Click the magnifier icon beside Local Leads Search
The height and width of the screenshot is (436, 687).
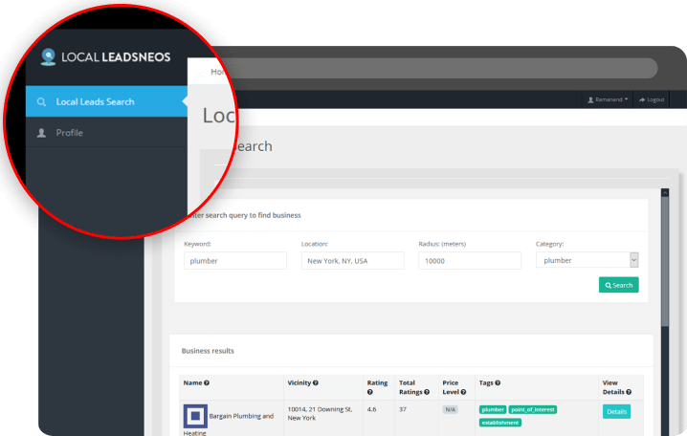[42, 102]
